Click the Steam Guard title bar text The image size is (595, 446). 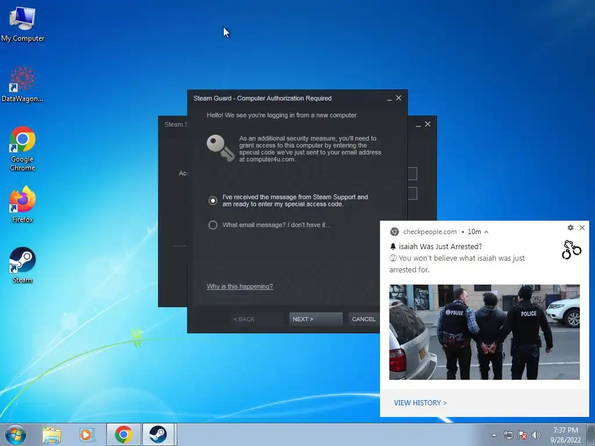[x=263, y=98]
